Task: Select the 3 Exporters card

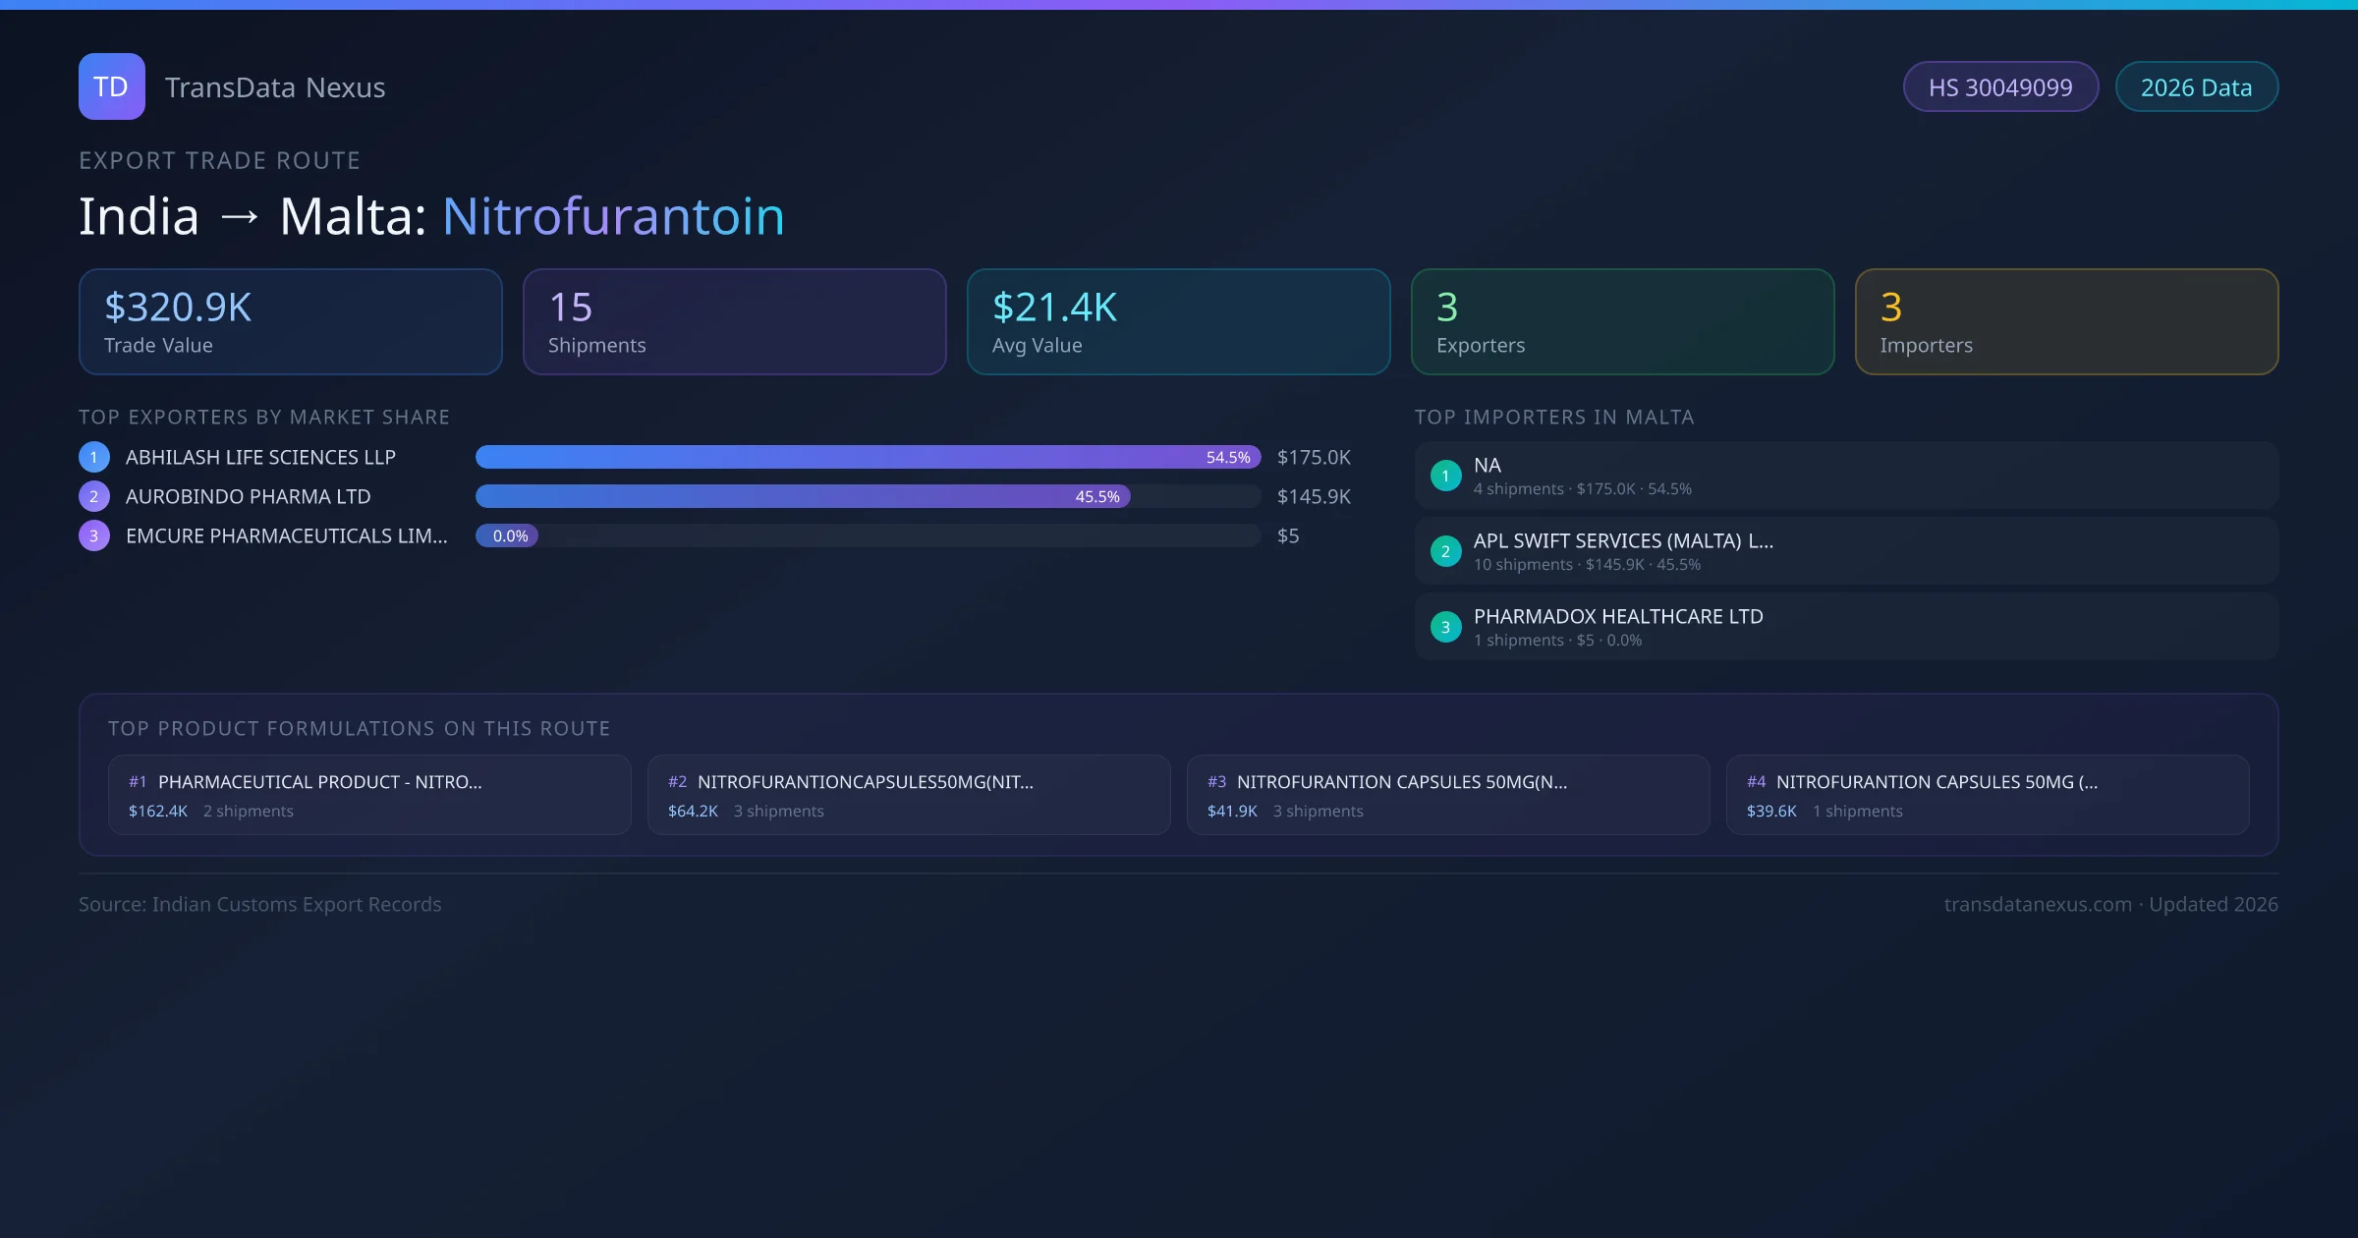Action: (x=1622, y=322)
